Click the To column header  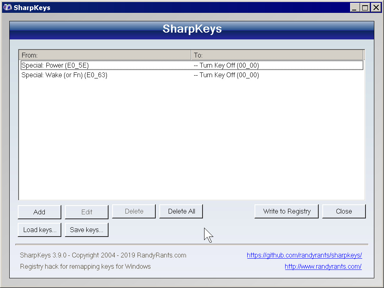pos(277,55)
